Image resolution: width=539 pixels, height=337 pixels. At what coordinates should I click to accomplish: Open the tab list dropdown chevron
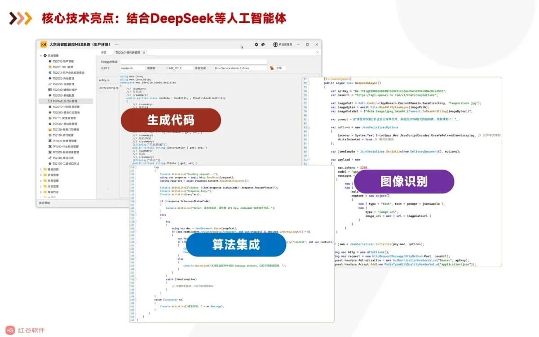(x=318, y=52)
